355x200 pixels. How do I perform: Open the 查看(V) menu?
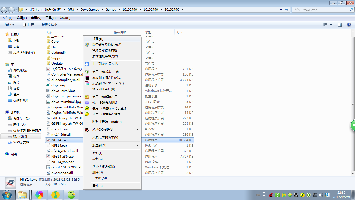coord(36,18)
